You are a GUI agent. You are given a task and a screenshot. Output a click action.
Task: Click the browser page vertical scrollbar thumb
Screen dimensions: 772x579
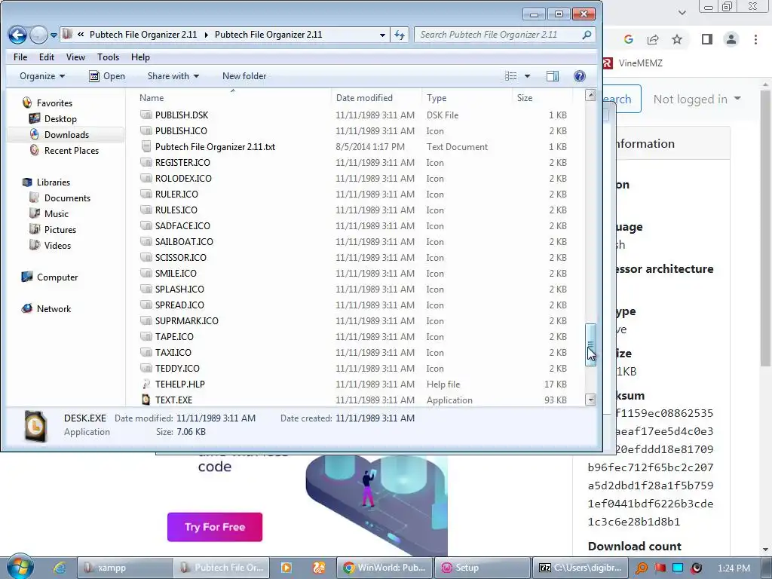tap(765, 228)
